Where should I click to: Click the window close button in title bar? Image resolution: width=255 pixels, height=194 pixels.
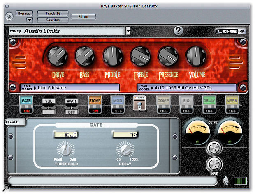click(x=7, y=6)
